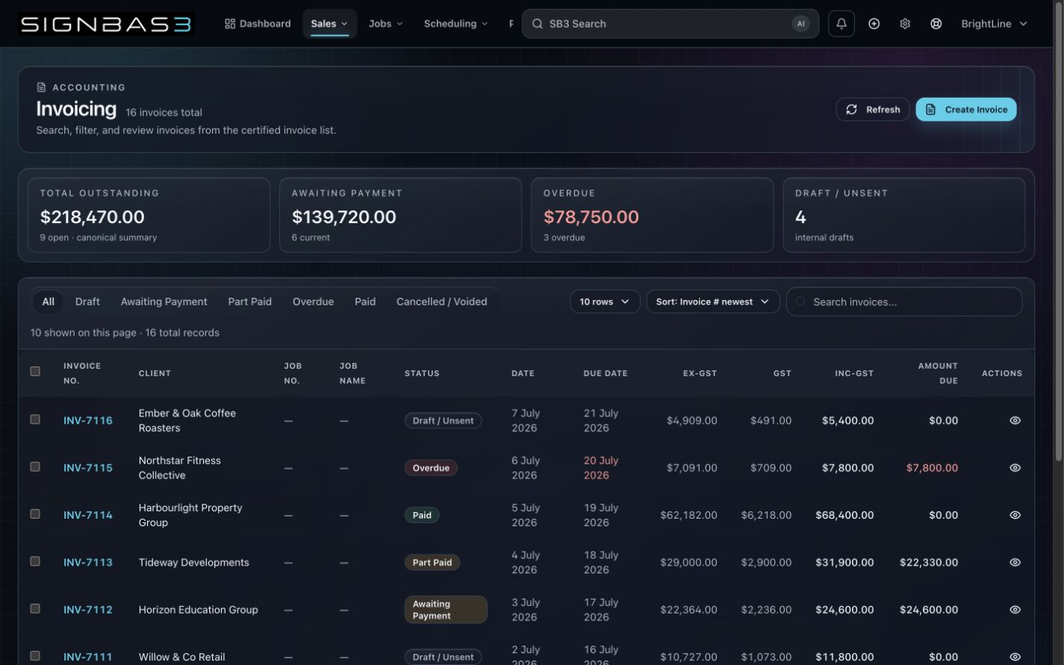
Task: Click the Overdue $78,750.00 summary card
Action: point(652,215)
